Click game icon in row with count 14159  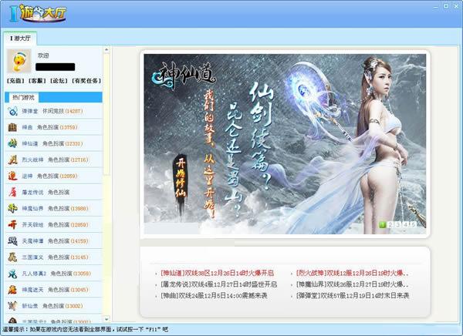tap(12, 240)
